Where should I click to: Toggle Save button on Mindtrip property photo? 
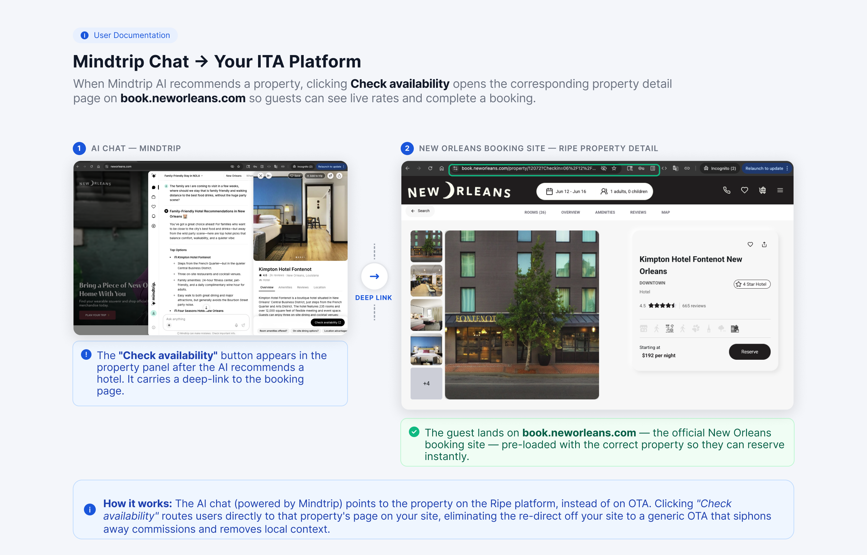coord(295,176)
